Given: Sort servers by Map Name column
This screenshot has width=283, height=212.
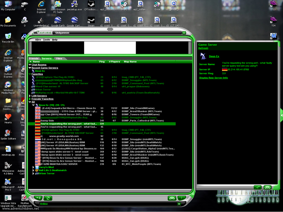Looking at the screenshot, I should (148, 62).
